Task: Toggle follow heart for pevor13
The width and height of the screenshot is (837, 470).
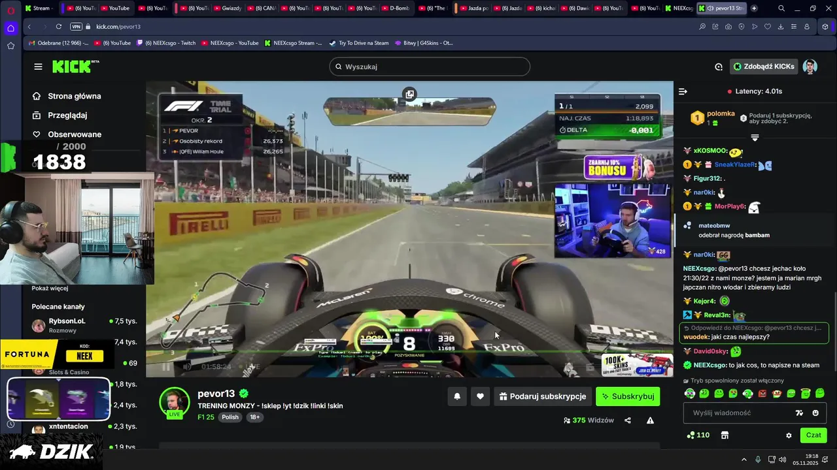Action: 480,396
